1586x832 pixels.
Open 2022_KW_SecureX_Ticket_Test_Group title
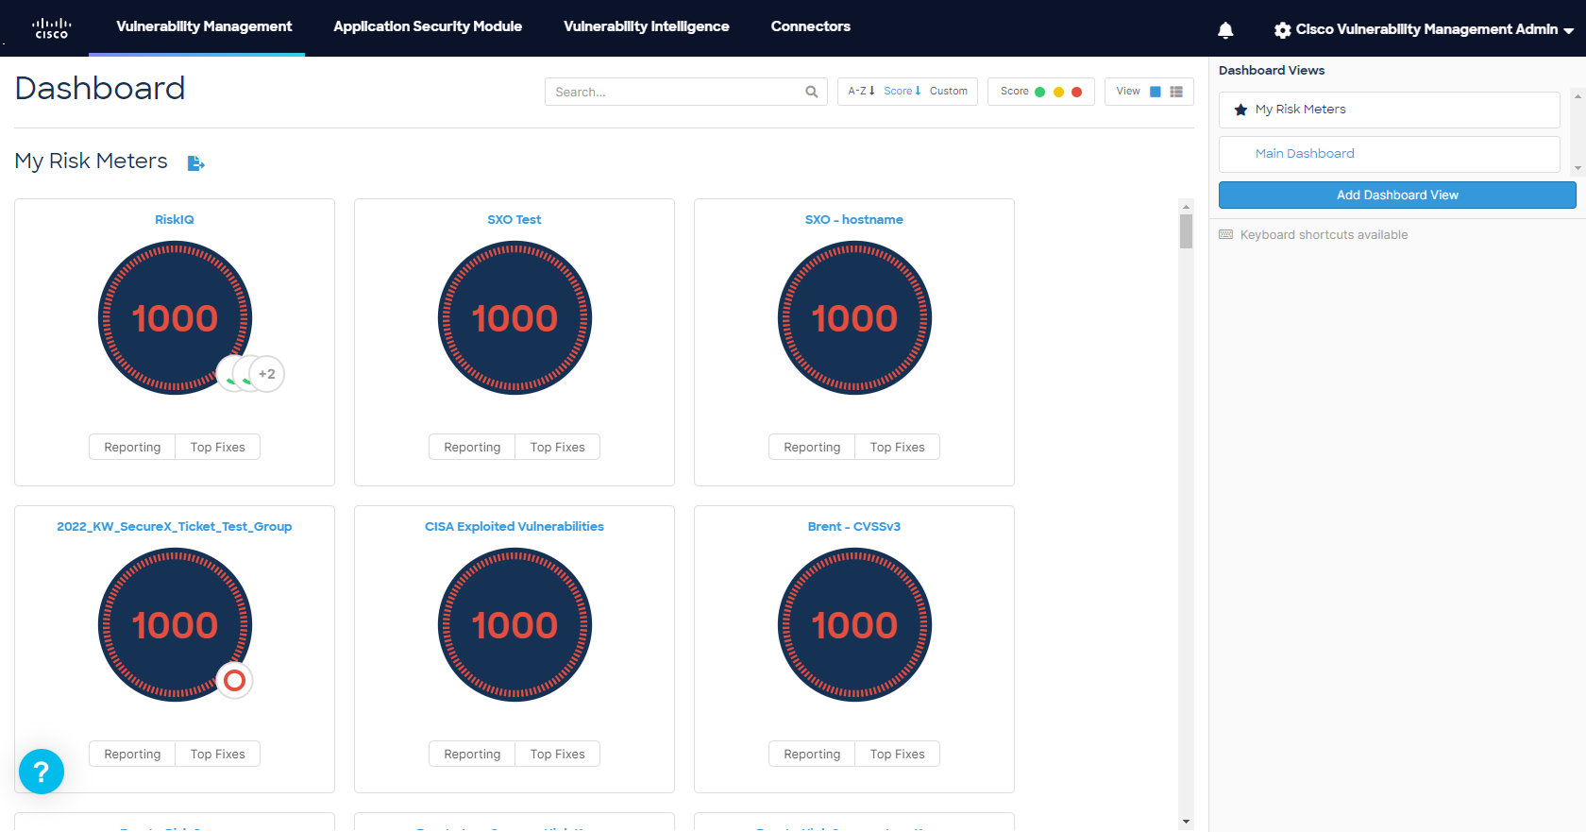tap(175, 527)
